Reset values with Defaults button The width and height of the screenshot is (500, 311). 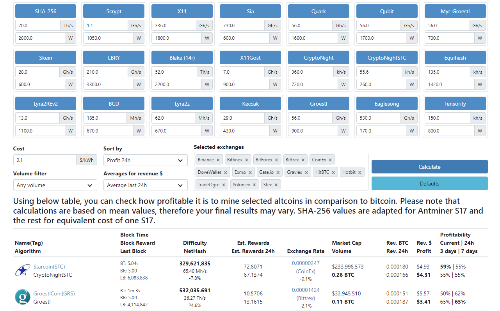[429, 184]
